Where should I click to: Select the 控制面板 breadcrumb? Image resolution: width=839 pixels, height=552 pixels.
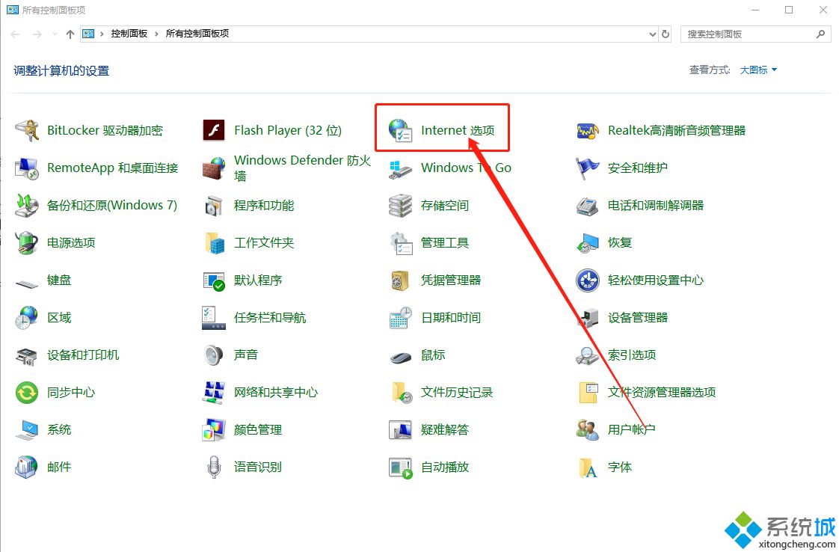[129, 34]
